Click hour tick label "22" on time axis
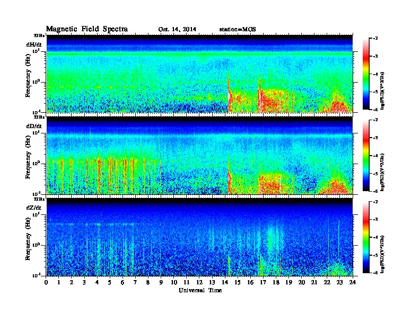 [327, 283]
